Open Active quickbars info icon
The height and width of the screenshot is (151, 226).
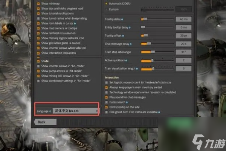[x=126, y=60]
